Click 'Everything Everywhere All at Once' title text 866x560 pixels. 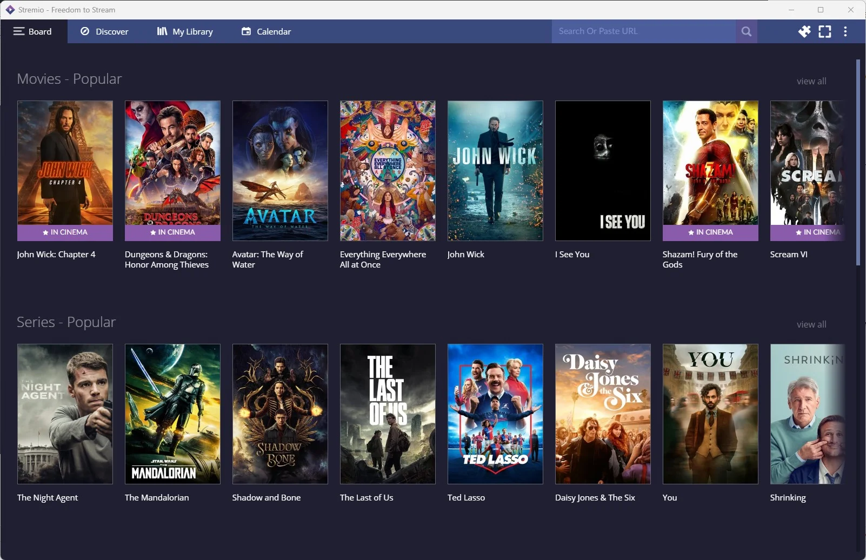click(x=383, y=259)
